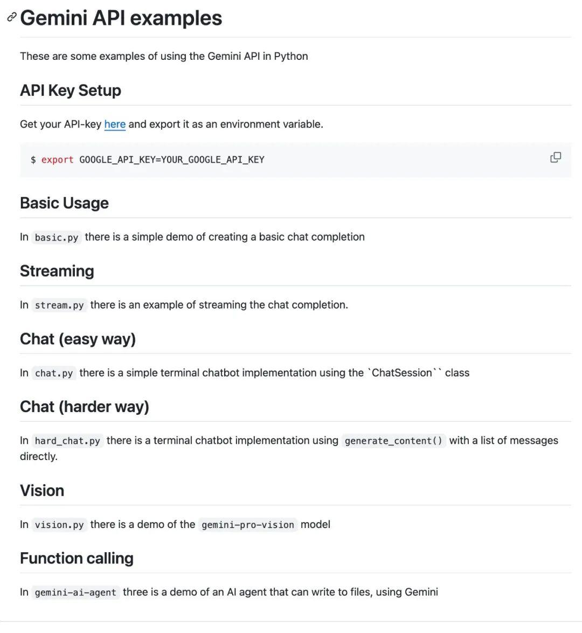Expand the Vision section heading

(41, 491)
